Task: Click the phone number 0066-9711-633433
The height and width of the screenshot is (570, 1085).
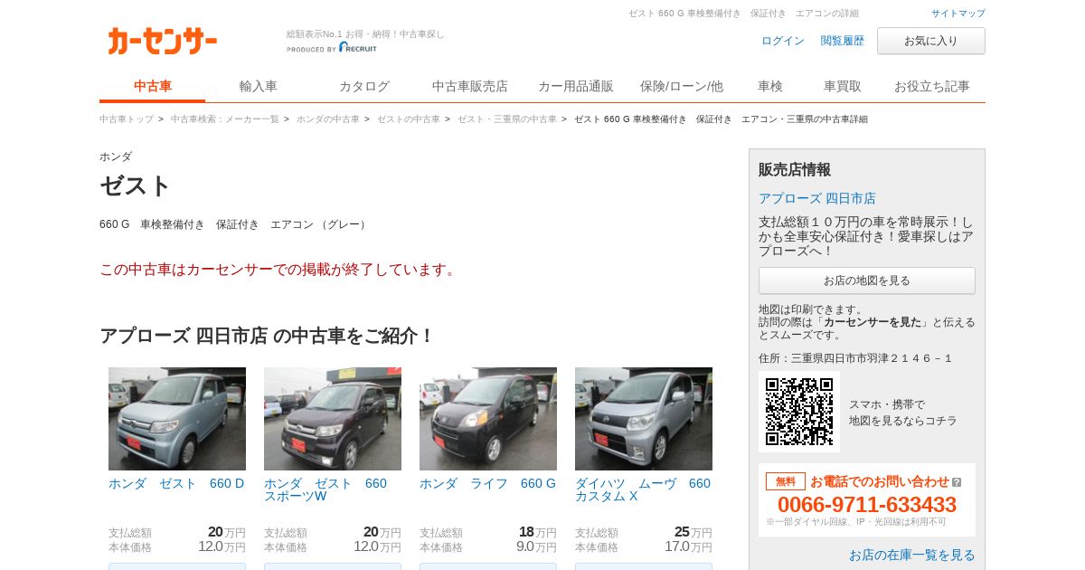Action: [866, 505]
